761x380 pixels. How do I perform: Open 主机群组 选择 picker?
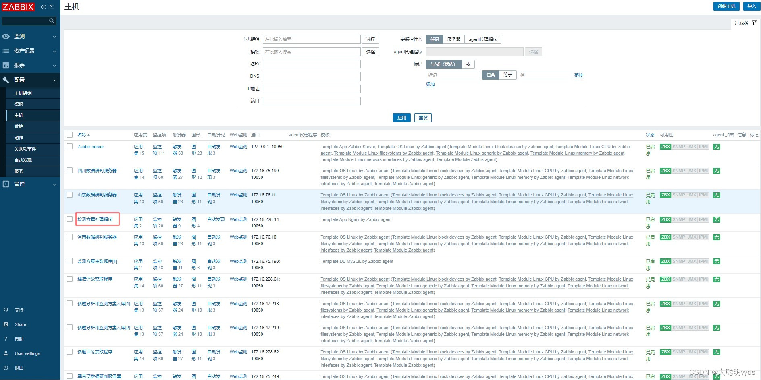tap(371, 39)
